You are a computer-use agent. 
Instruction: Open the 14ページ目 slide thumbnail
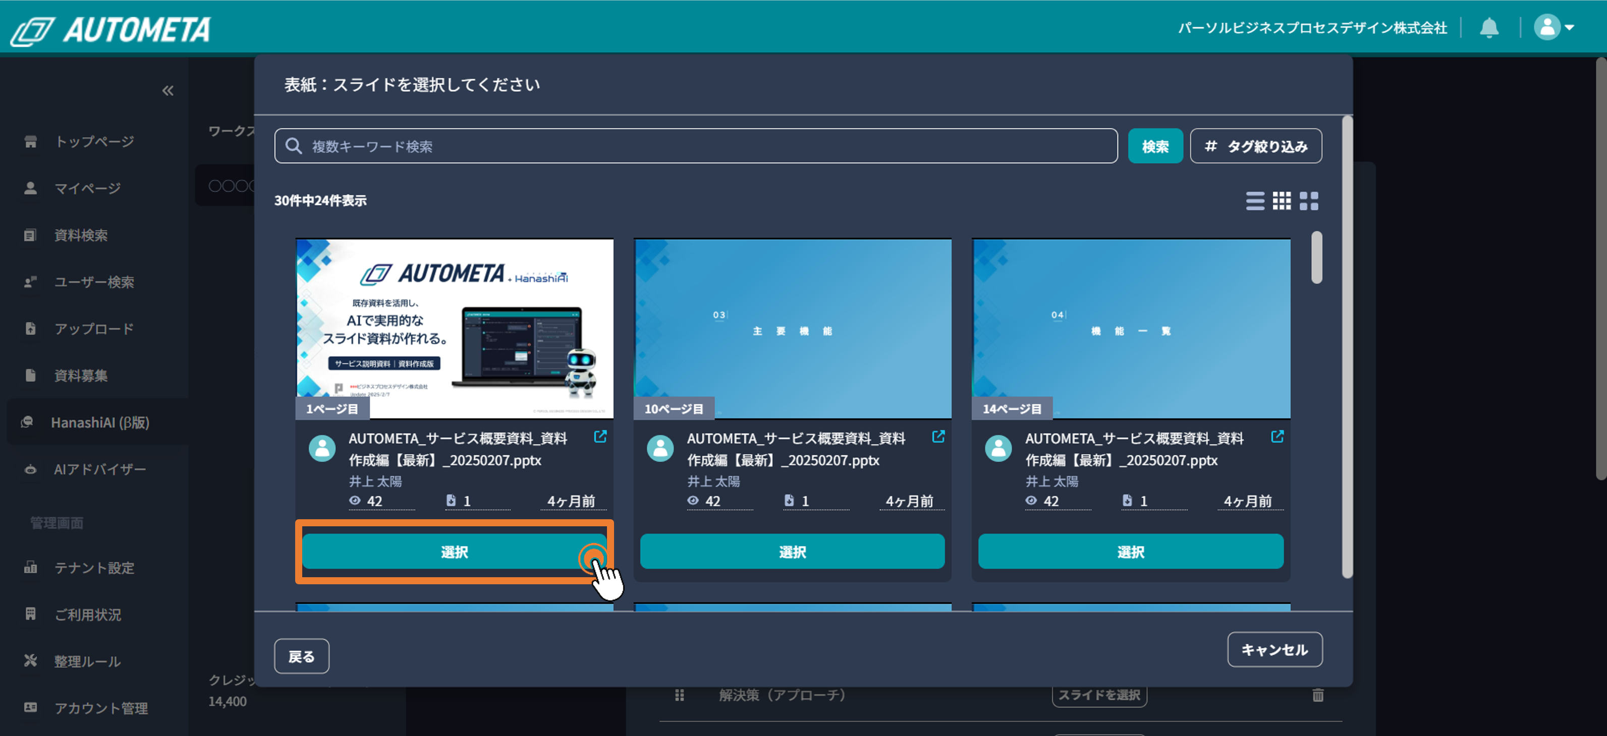[1131, 328]
